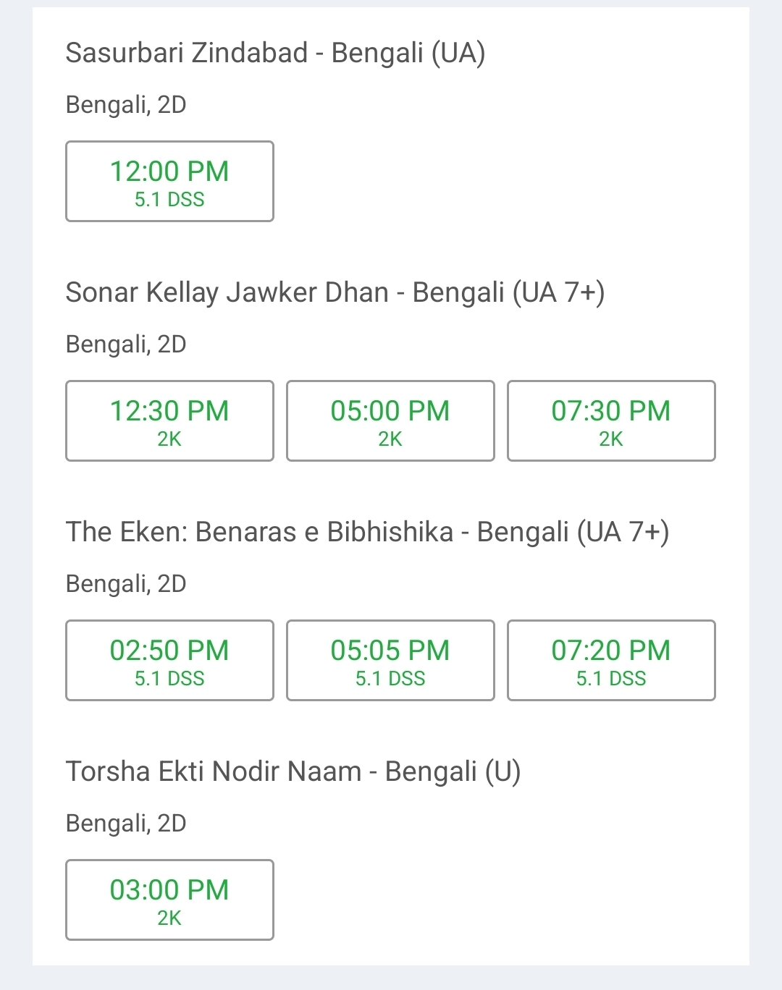Click Bengali, 2D label under Sasurbari Zindabad
This screenshot has height=990, width=782.
tap(126, 106)
